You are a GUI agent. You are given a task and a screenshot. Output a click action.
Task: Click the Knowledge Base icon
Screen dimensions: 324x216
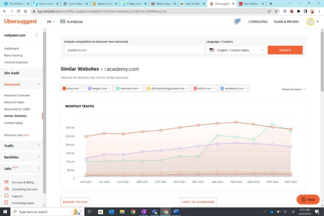[x=6, y=203]
